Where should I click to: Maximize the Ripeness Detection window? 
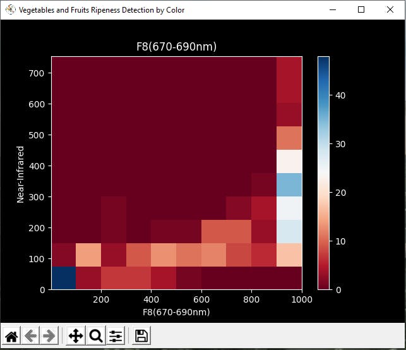(361, 10)
